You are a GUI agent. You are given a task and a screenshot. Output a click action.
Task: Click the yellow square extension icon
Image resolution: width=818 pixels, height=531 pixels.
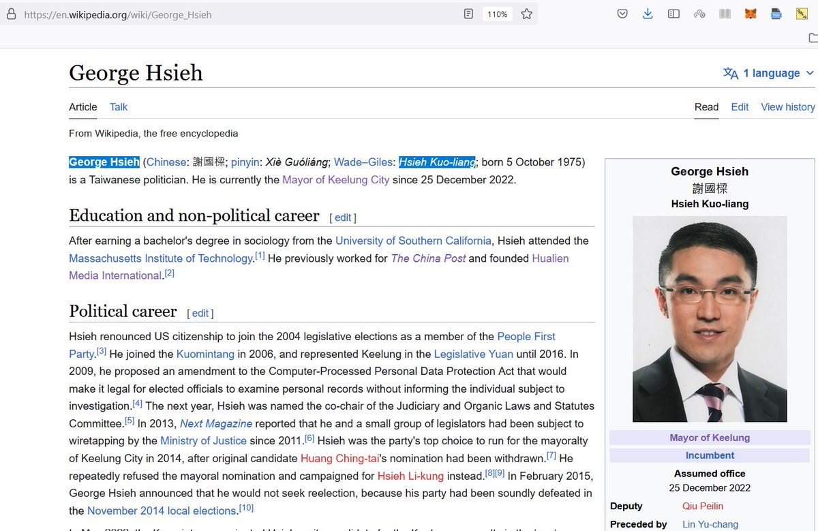(x=802, y=14)
